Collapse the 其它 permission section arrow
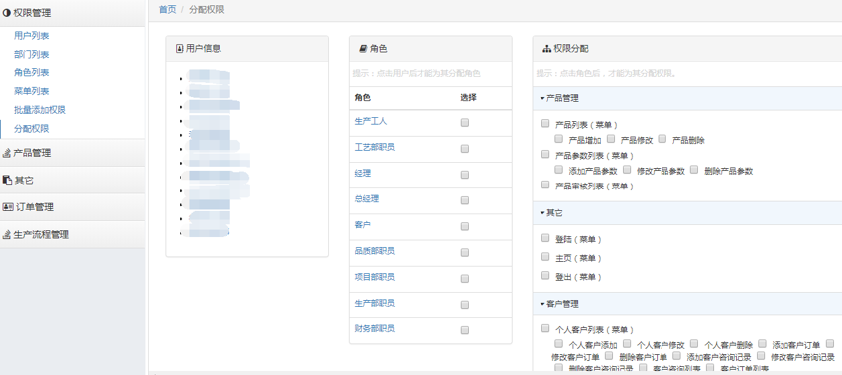The image size is (842, 375). click(542, 213)
